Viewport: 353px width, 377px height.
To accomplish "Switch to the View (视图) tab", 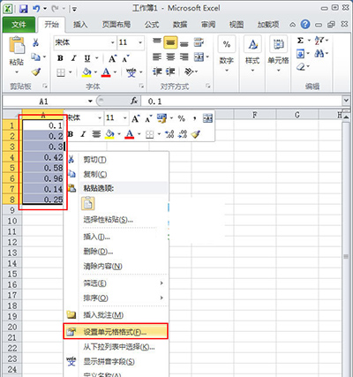I will tap(237, 25).
